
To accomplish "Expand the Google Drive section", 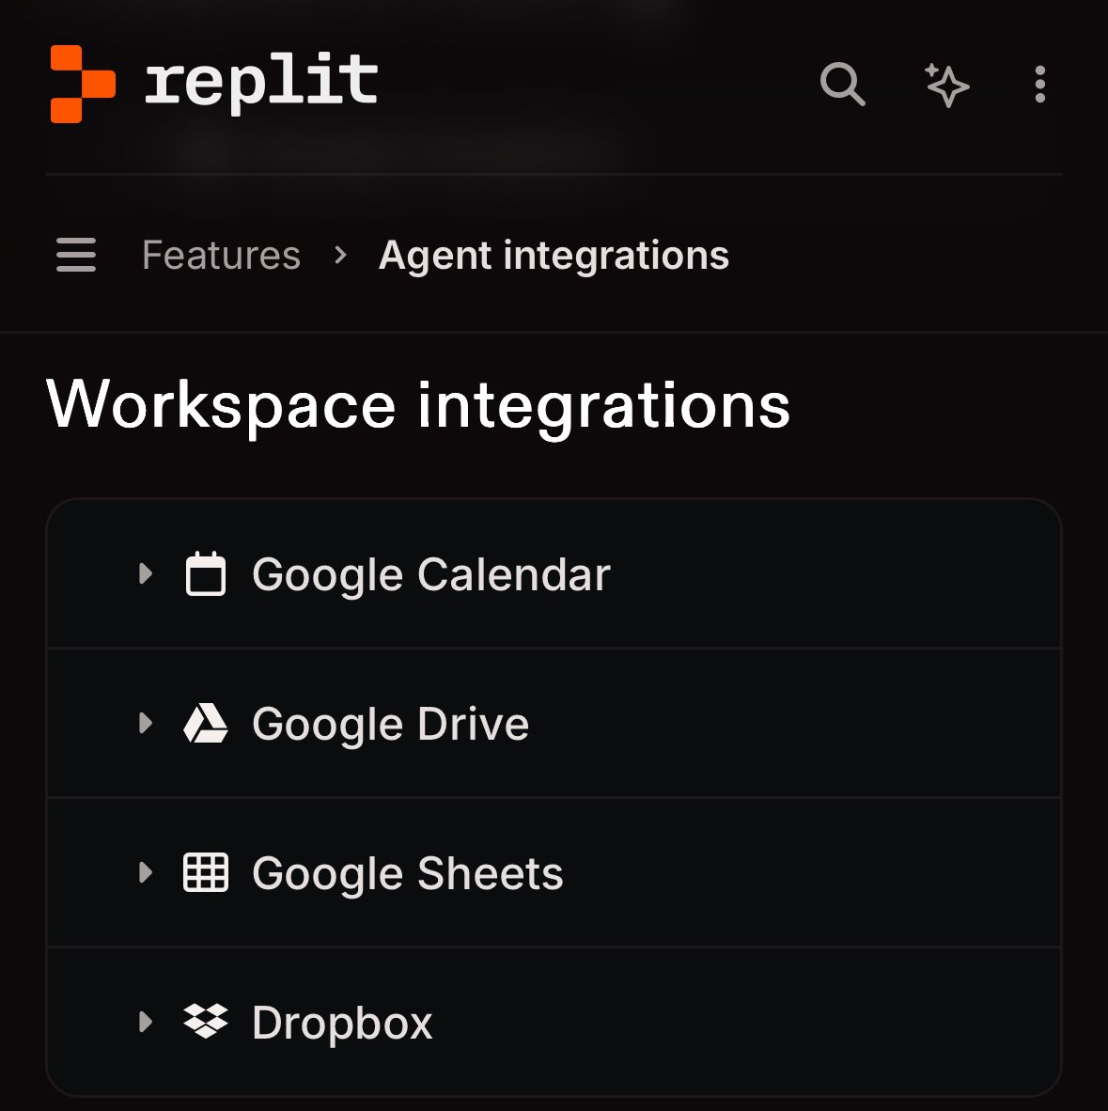I will pos(146,723).
